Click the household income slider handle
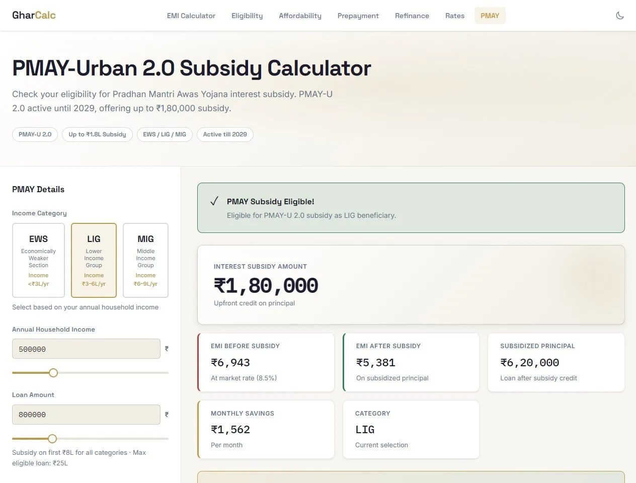This screenshot has height=483, width=636. tap(53, 373)
